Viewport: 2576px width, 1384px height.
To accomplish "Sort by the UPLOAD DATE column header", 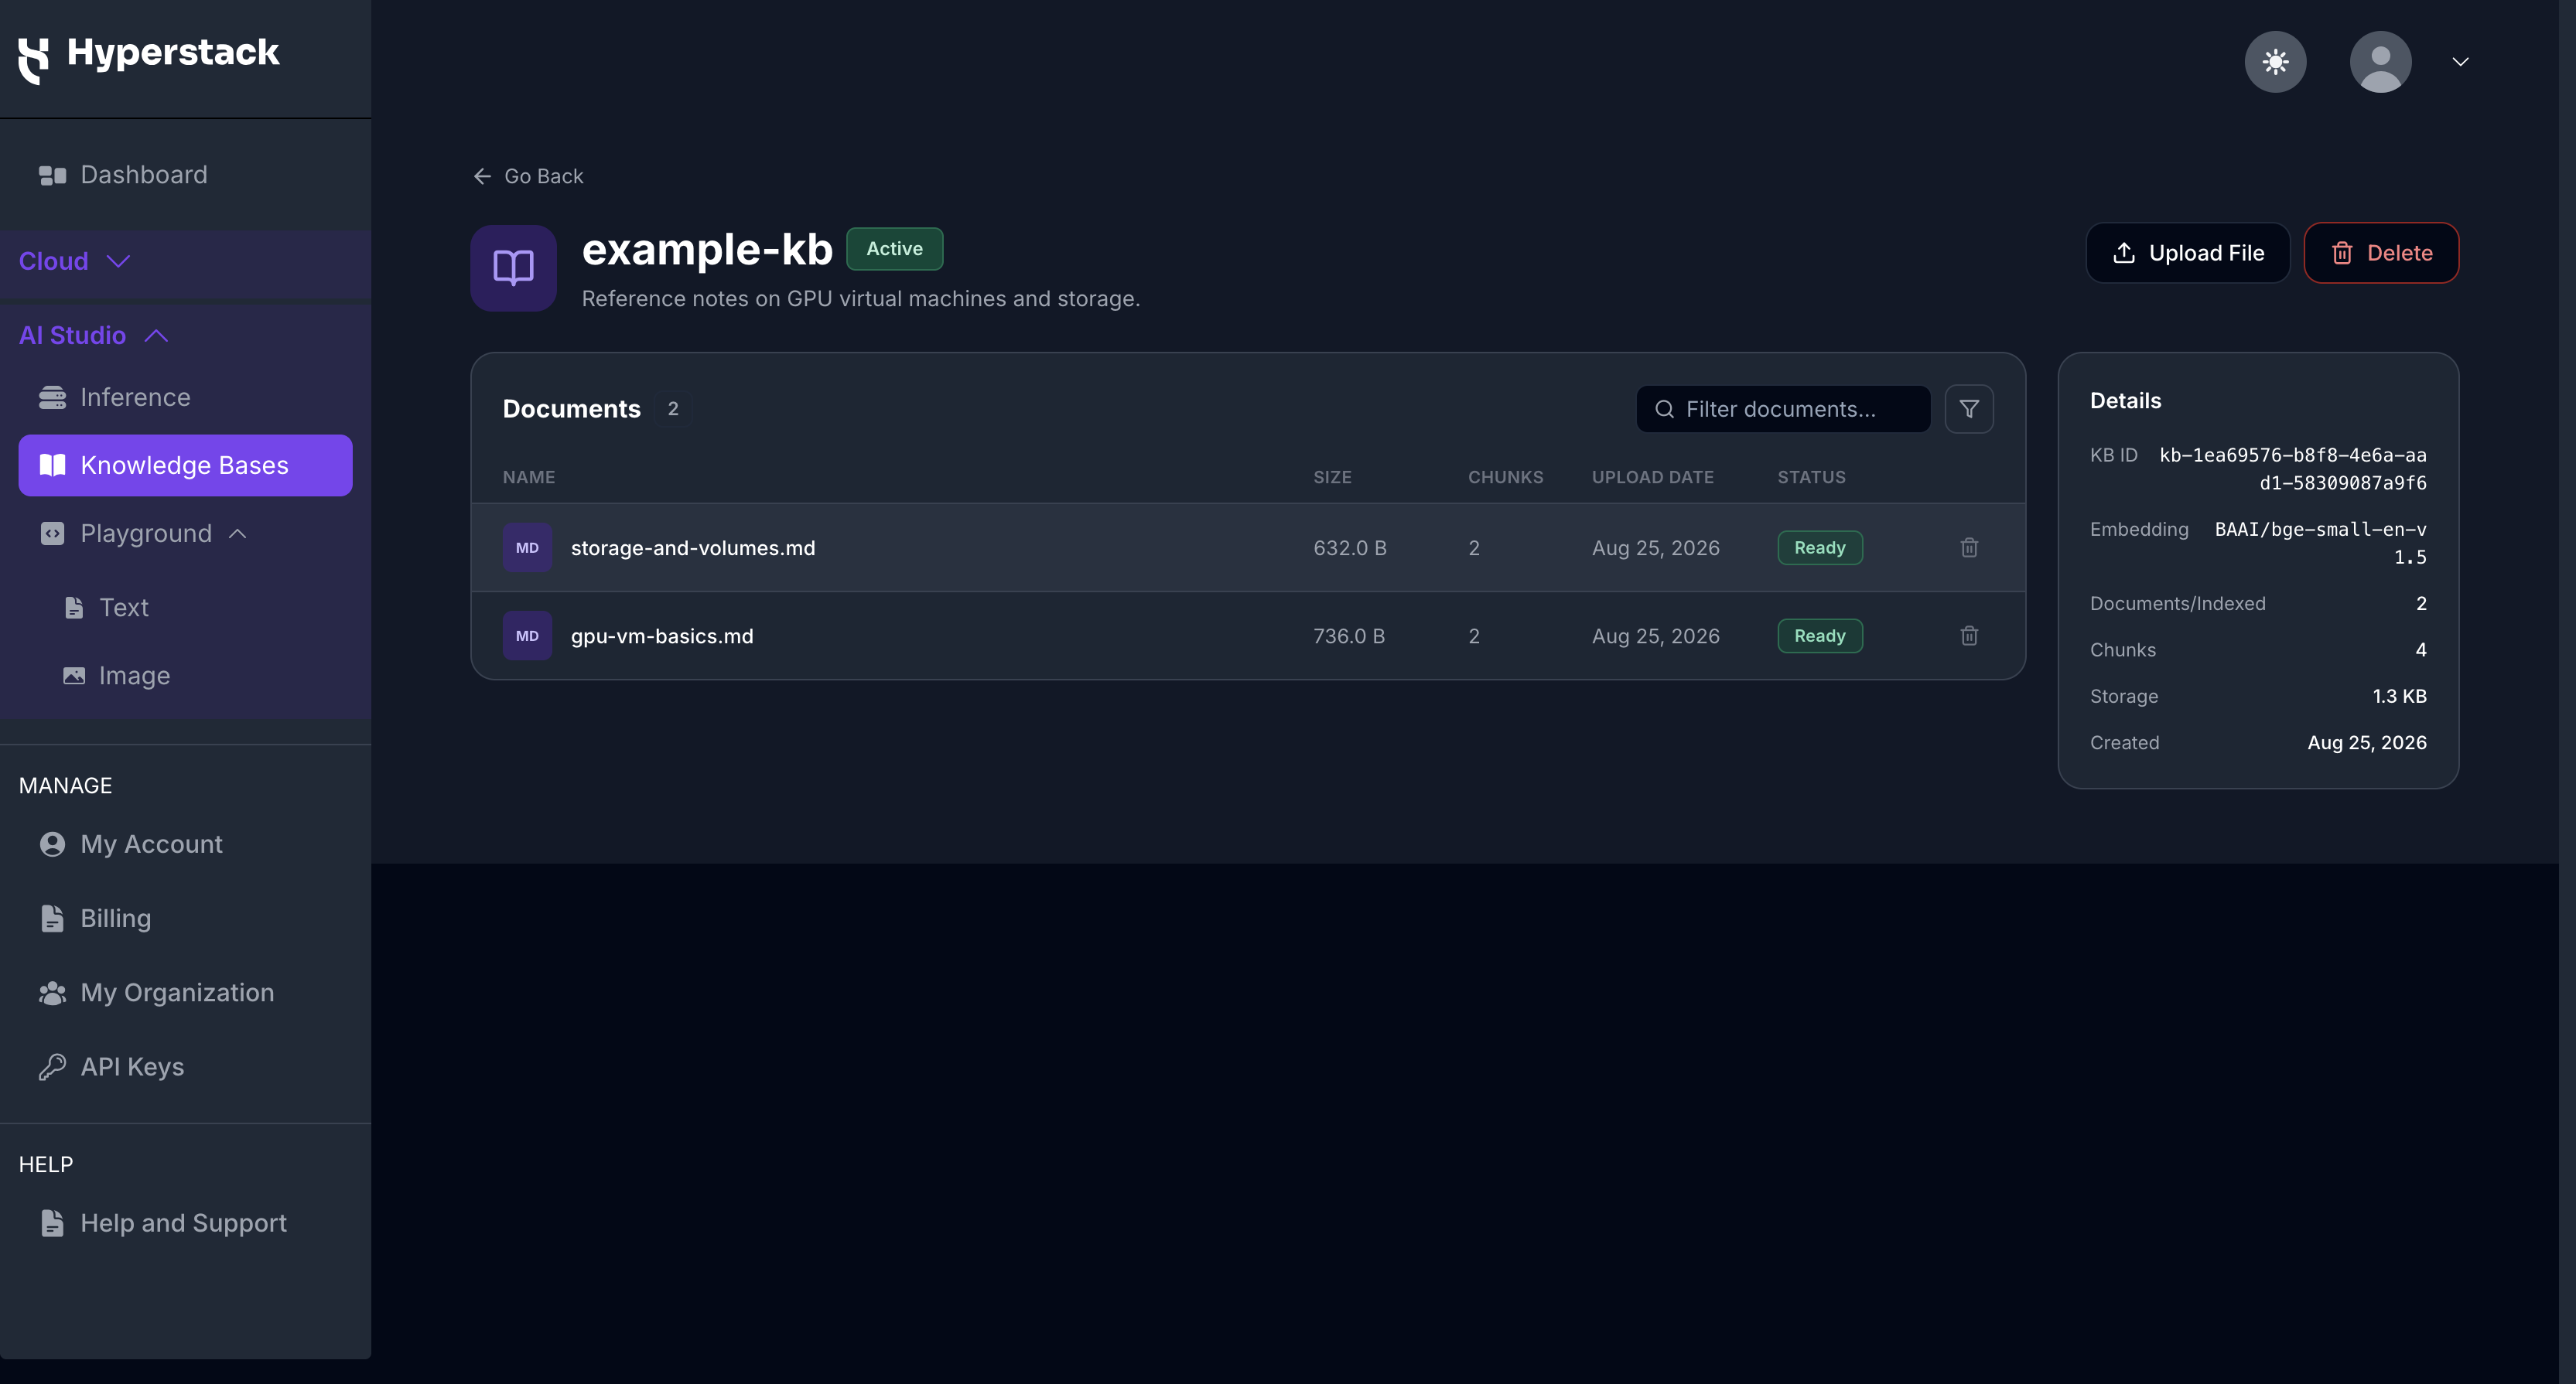I will coord(1652,478).
